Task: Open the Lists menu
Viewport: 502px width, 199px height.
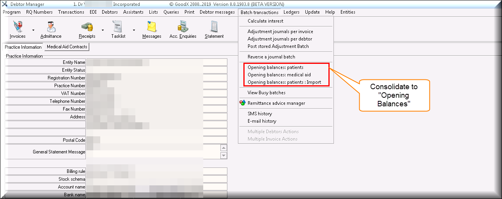Action: pos(153,12)
